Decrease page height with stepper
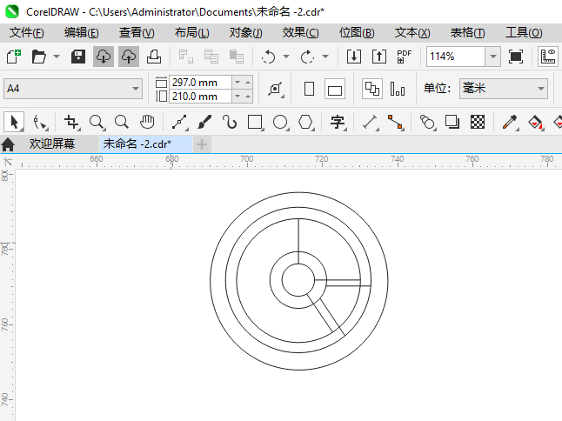 238,97
